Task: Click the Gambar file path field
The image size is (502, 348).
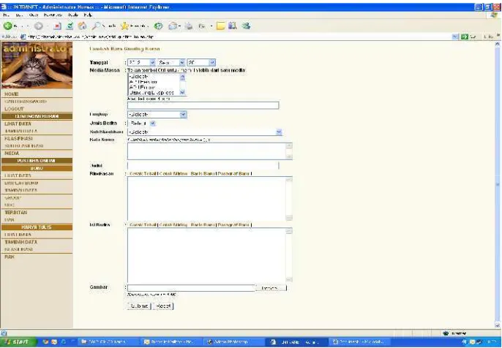Action: pyautogui.click(x=191, y=288)
